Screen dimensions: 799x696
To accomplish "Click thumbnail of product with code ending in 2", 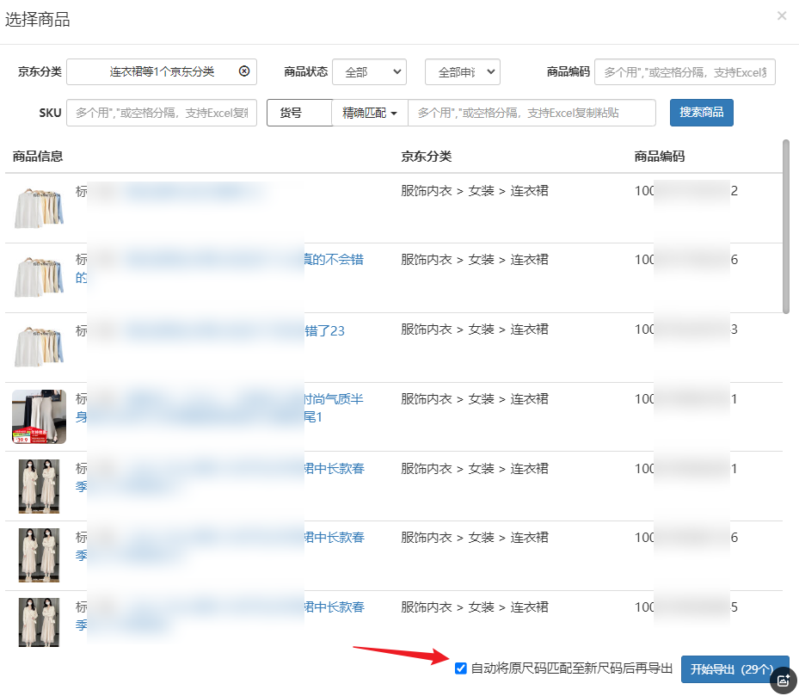I will [x=39, y=207].
